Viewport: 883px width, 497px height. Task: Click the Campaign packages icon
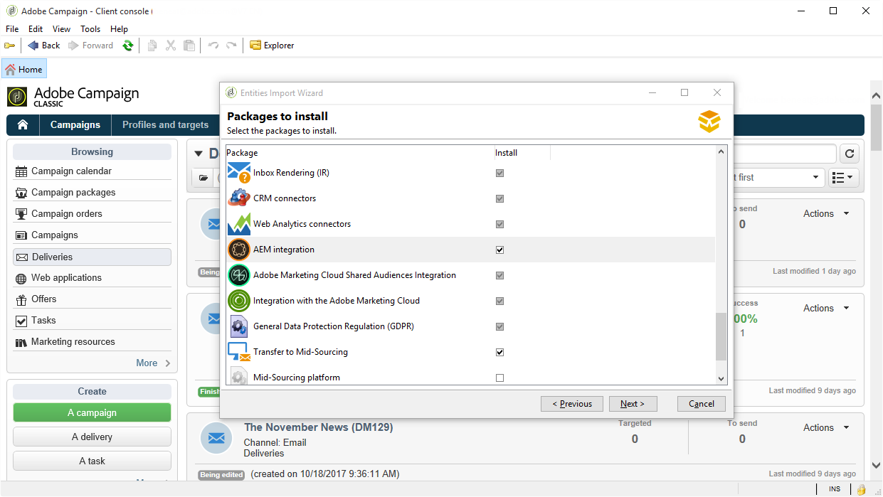(x=21, y=193)
